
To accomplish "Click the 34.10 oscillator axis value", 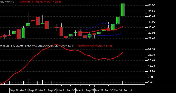I will (x=152, y=49).
